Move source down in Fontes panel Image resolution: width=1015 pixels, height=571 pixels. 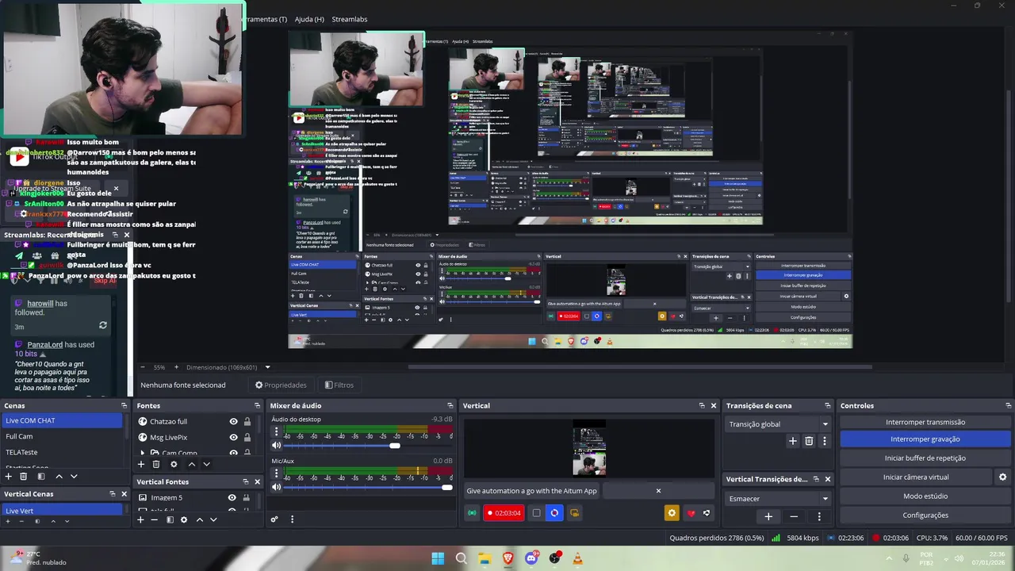[206, 464]
